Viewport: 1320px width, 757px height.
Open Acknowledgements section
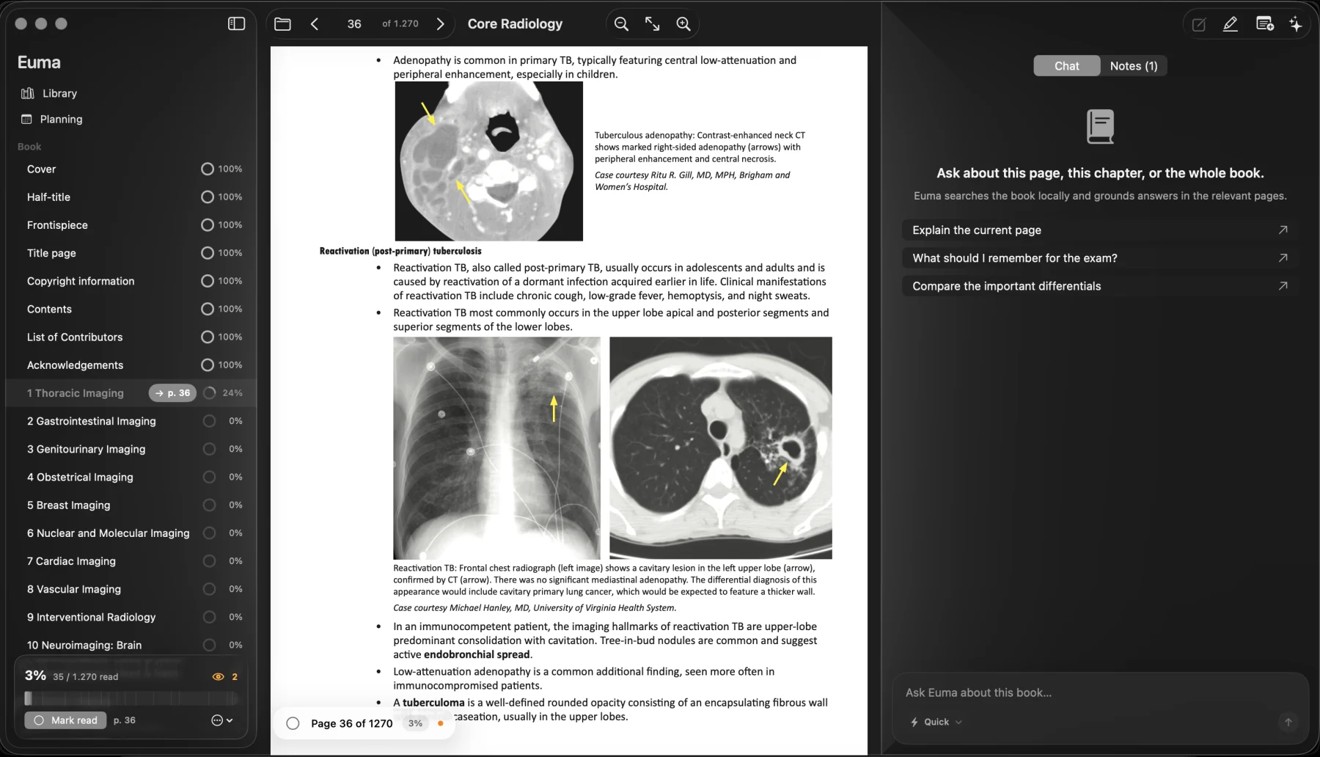point(75,365)
